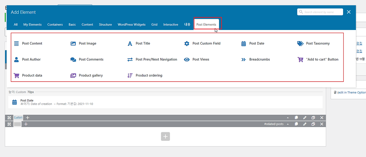The height and width of the screenshot is (157, 366).
Task: Select the Product data element
Action: point(28,75)
